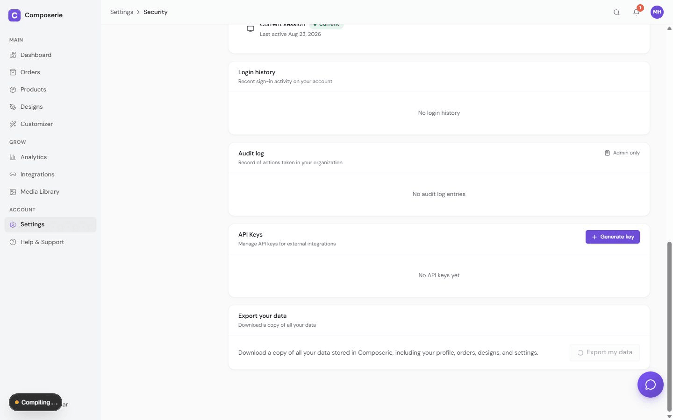Click the Products cube icon
Viewport: 673px width, 420px height.
click(13, 90)
